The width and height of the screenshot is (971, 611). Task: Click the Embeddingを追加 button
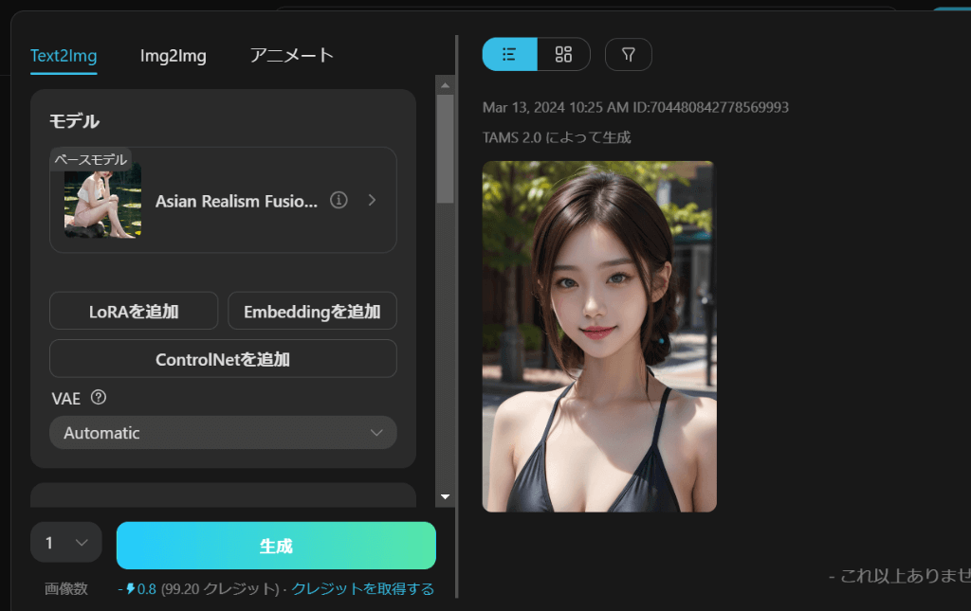(x=312, y=311)
